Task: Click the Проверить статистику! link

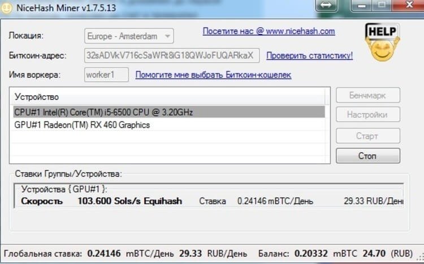Action: (x=309, y=55)
